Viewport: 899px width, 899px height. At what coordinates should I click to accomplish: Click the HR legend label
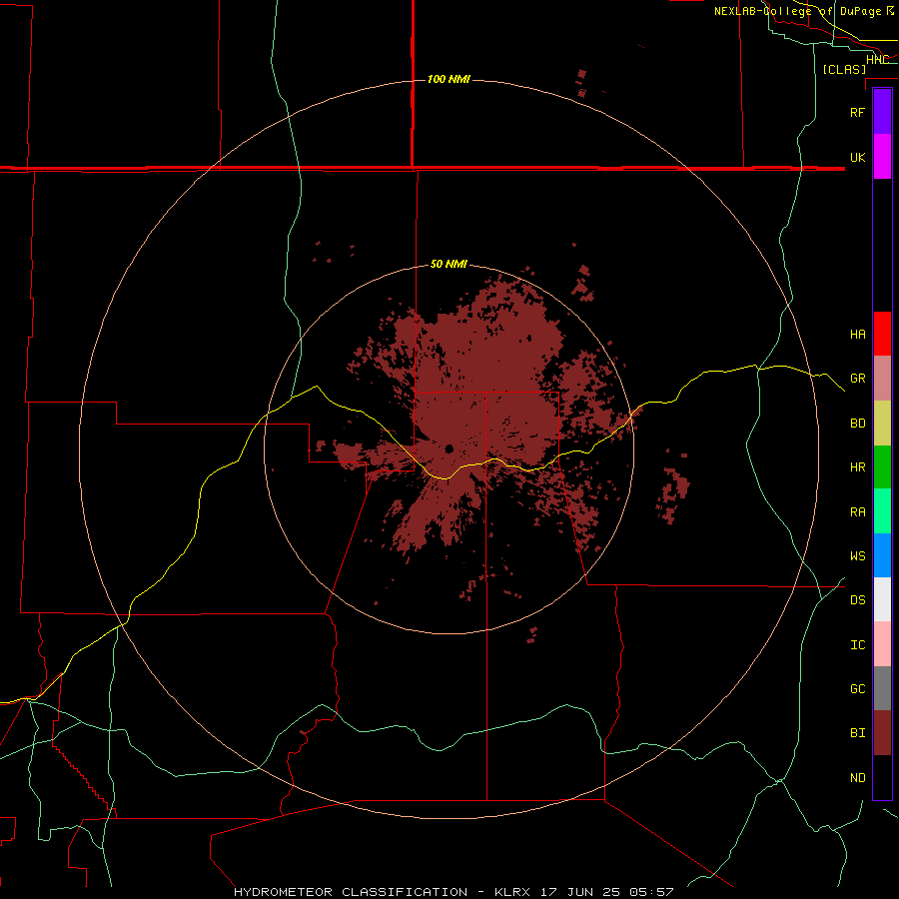click(x=857, y=467)
